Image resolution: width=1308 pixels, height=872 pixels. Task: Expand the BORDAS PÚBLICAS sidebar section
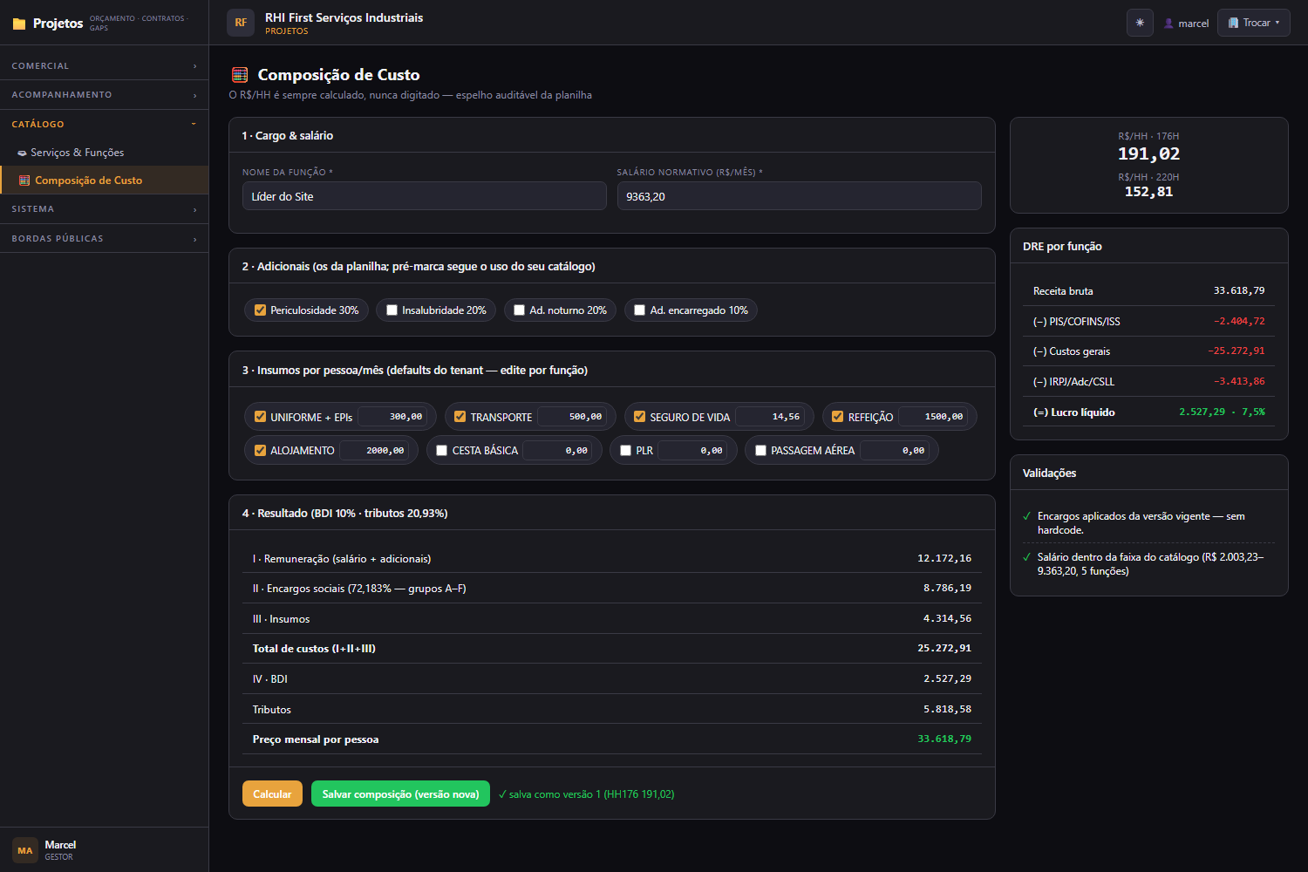click(104, 239)
